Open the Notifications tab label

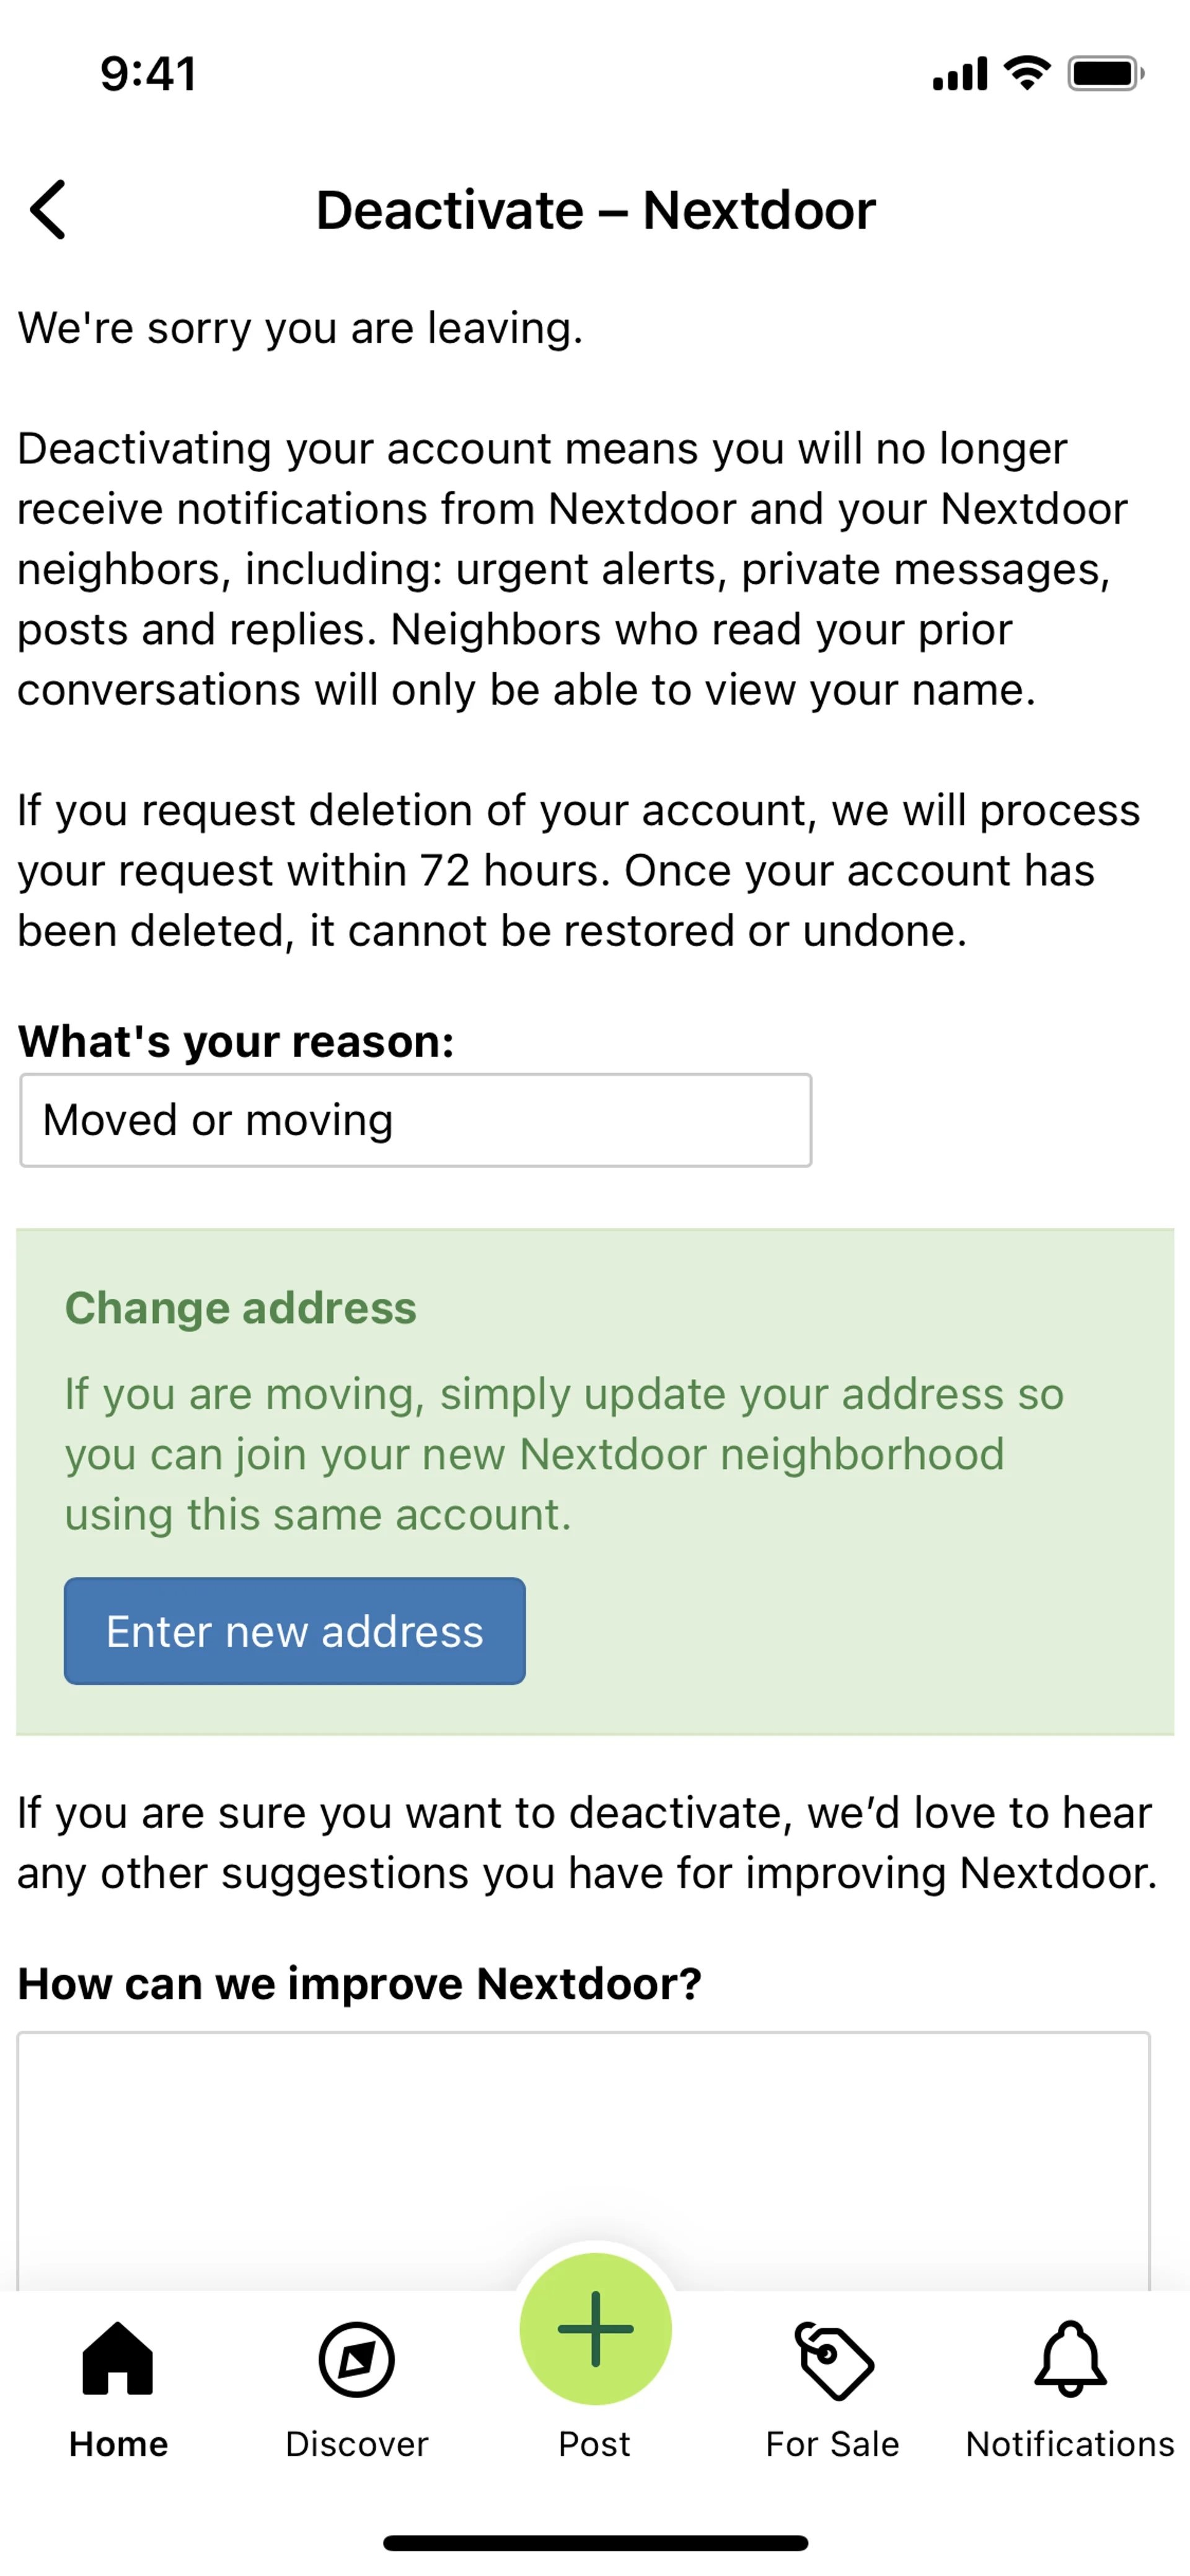tap(1070, 2444)
